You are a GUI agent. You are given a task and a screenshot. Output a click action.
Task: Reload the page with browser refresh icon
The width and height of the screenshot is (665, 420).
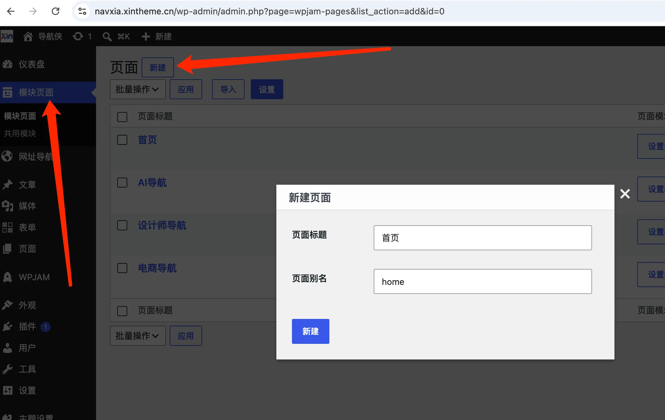56,12
